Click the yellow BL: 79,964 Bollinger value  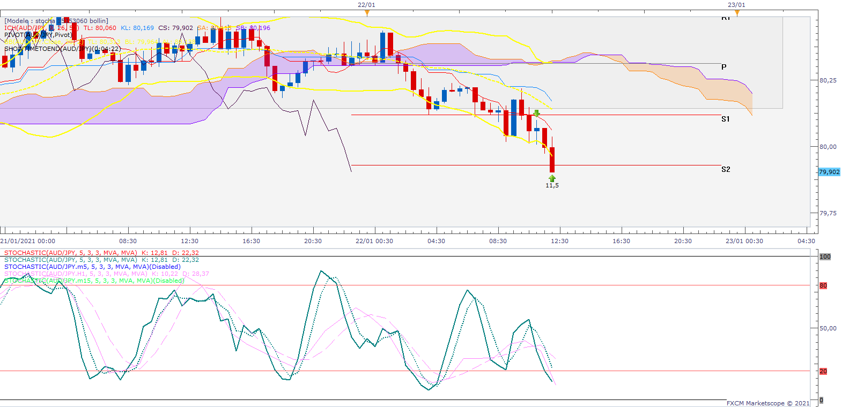tap(142, 42)
